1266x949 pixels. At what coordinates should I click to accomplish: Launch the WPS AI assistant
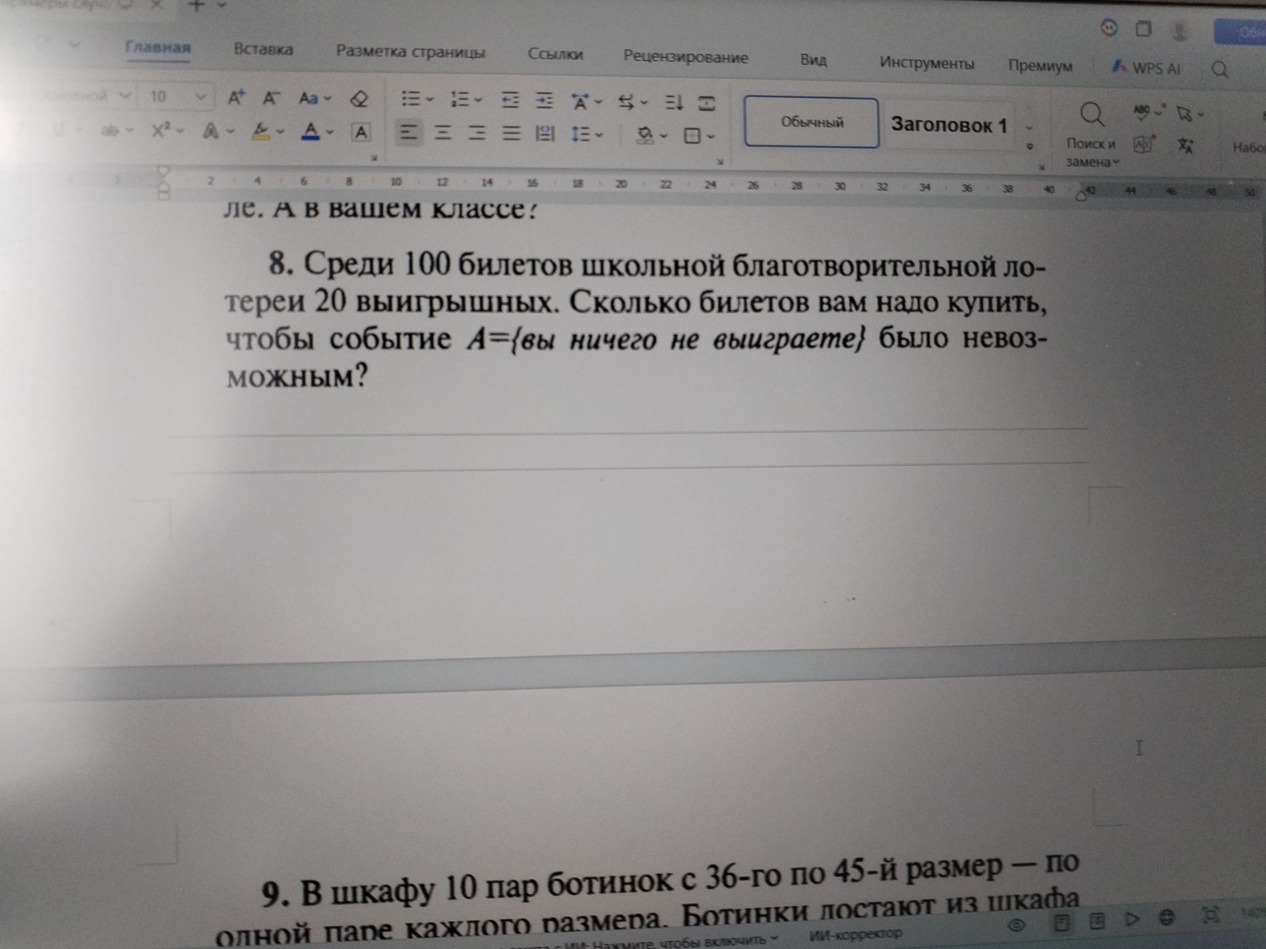pyautogui.click(x=1146, y=67)
